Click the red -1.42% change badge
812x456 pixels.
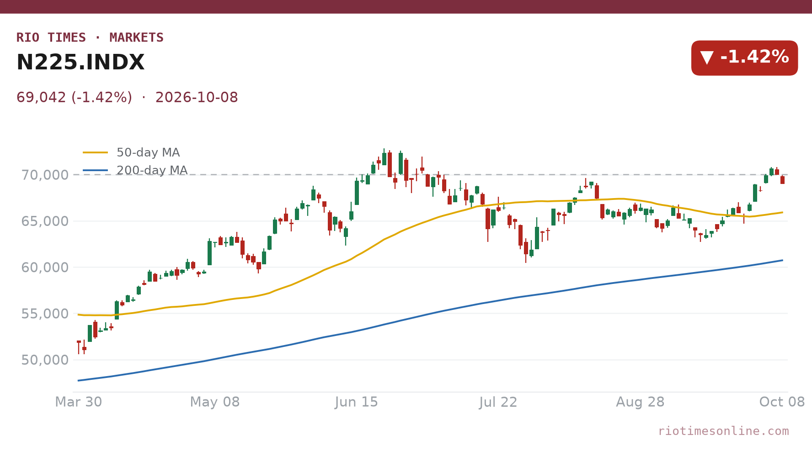coord(744,58)
